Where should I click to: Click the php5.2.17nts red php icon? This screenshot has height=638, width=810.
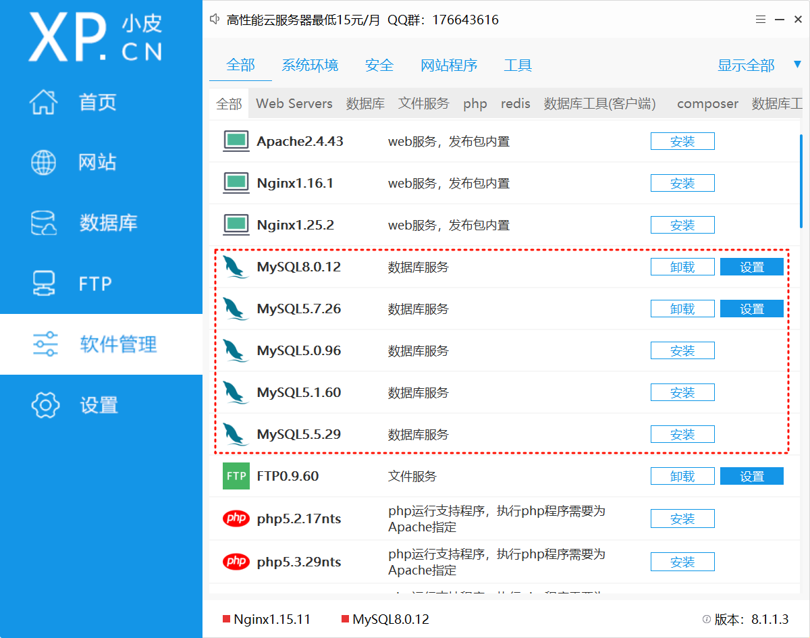pos(236,519)
